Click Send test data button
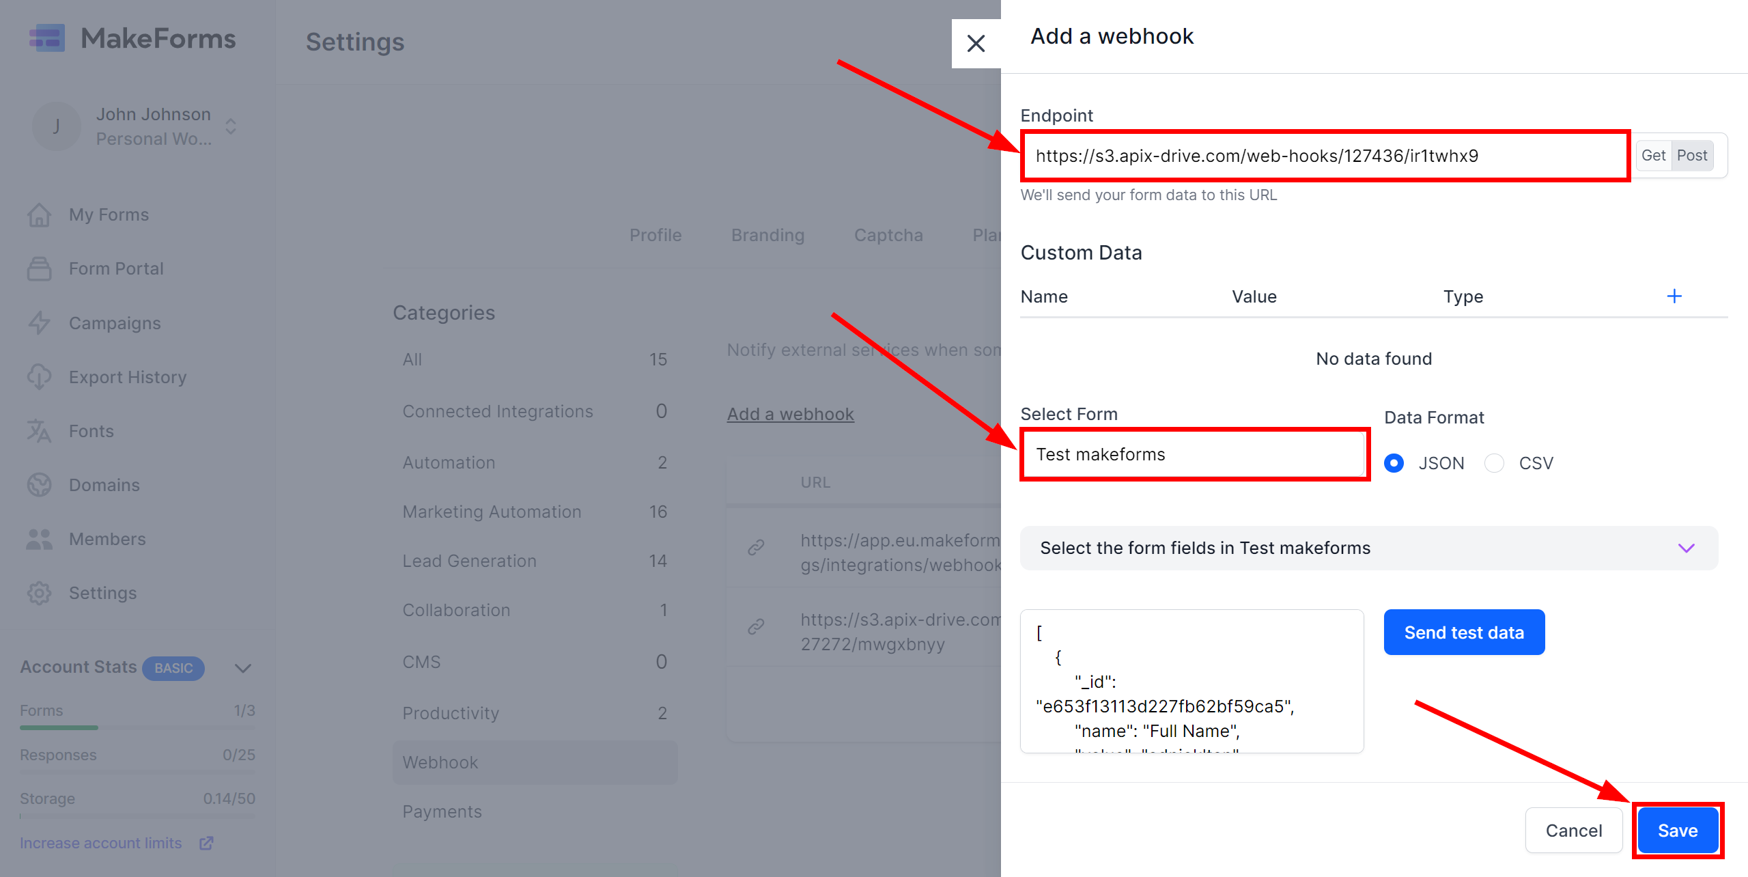 (1464, 632)
